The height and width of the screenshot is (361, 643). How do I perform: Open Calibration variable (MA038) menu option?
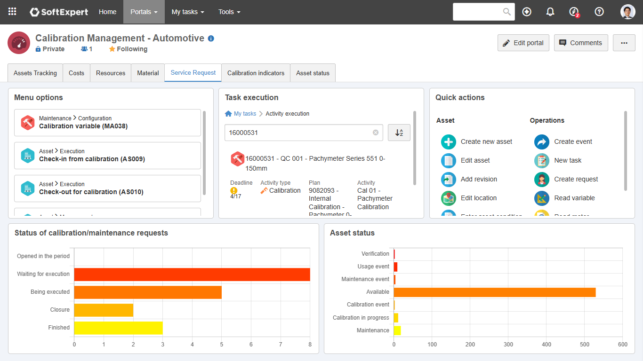(x=107, y=123)
